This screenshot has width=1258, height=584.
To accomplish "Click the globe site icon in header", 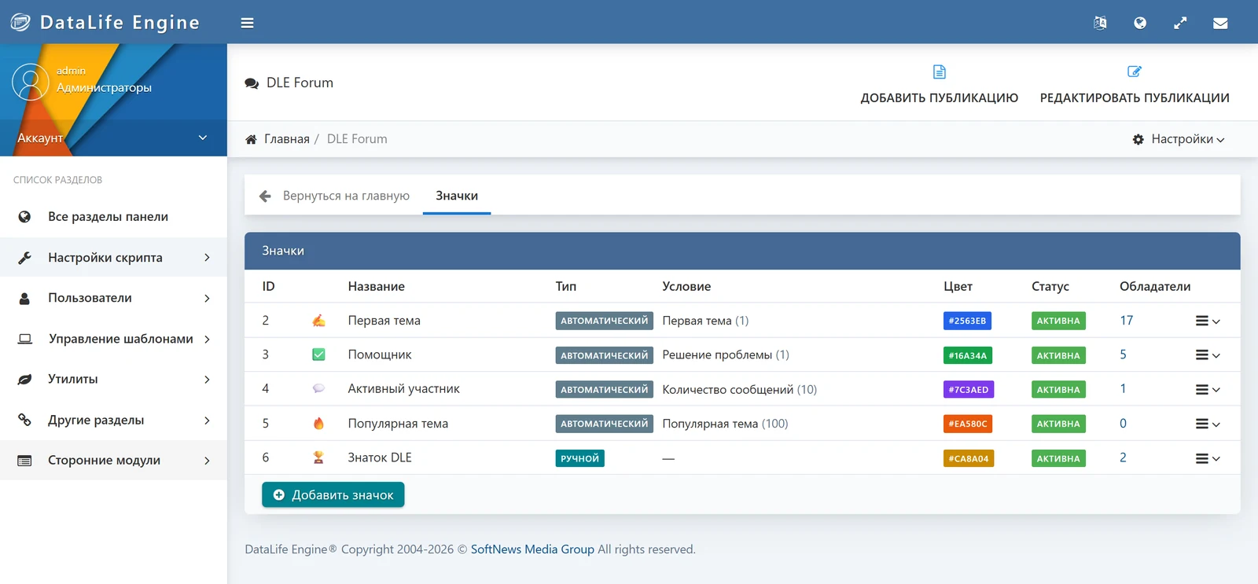I will click(1140, 23).
